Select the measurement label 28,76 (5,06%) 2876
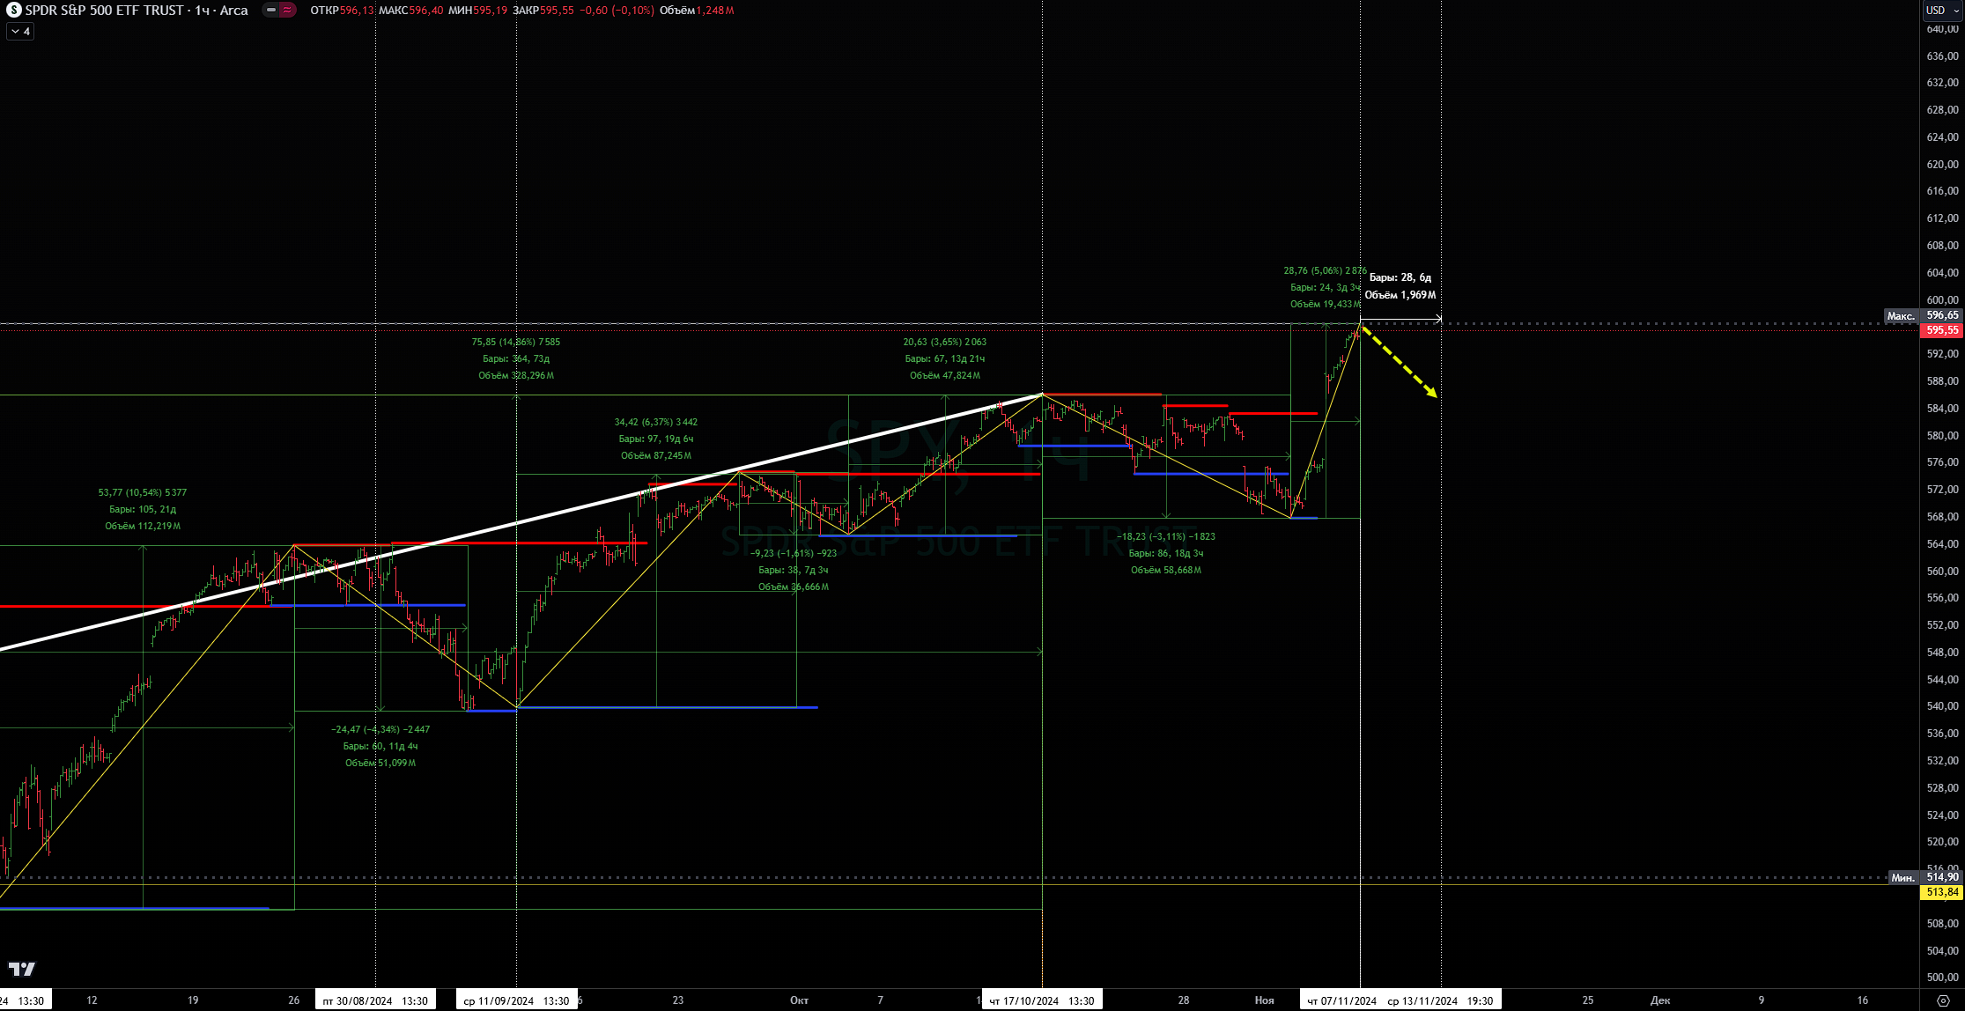The width and height of the screenshot is (1965, 1011). 1325,270
